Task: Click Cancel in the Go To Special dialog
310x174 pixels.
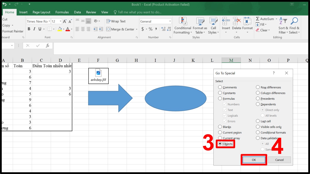Action: (279, 160)
